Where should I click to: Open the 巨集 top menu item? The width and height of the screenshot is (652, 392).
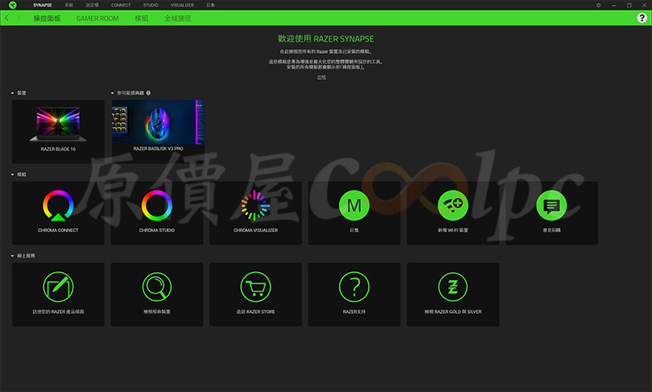tap(211, 6)
